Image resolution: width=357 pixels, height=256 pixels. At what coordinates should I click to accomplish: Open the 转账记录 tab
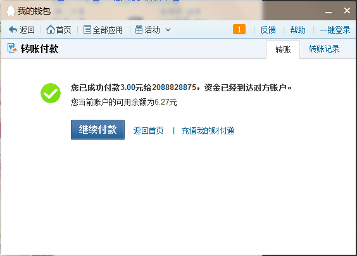324,49
